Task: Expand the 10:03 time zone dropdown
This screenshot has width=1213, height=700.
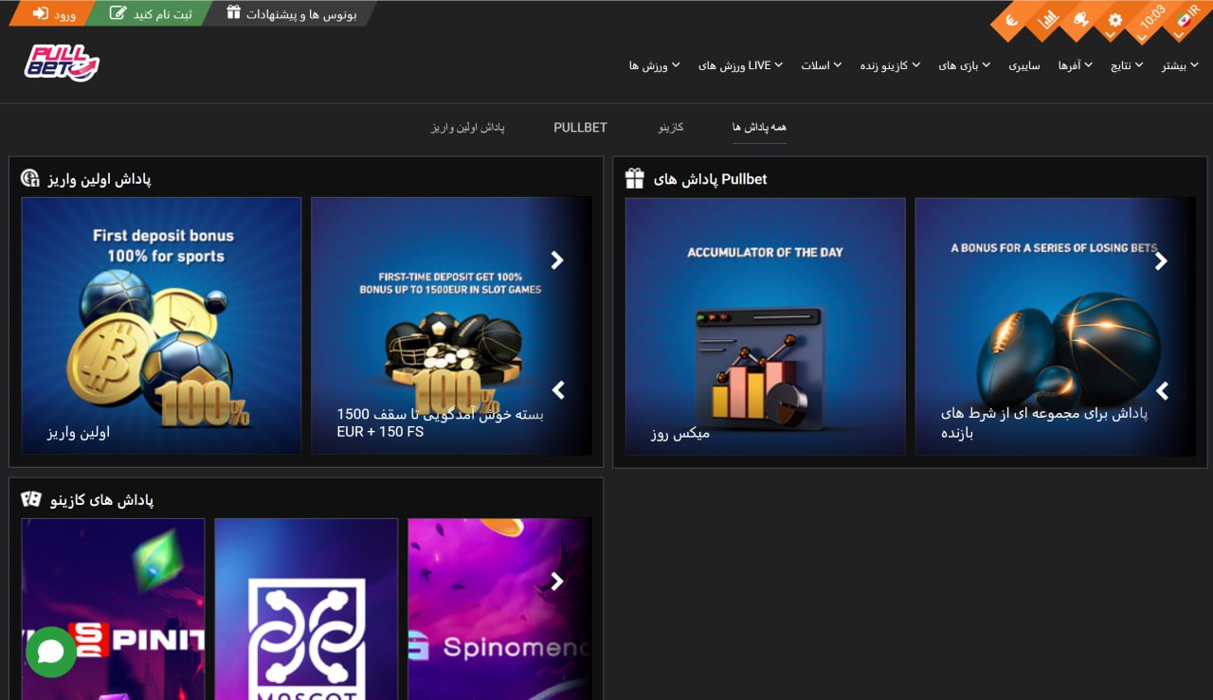Action: click(x=1150, y=20)
